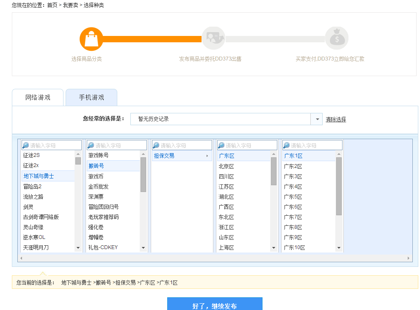This screenshot has width=420, height=310.
Task: Click the horizontal scrollbar left arrow
Action: coord(21,258)
